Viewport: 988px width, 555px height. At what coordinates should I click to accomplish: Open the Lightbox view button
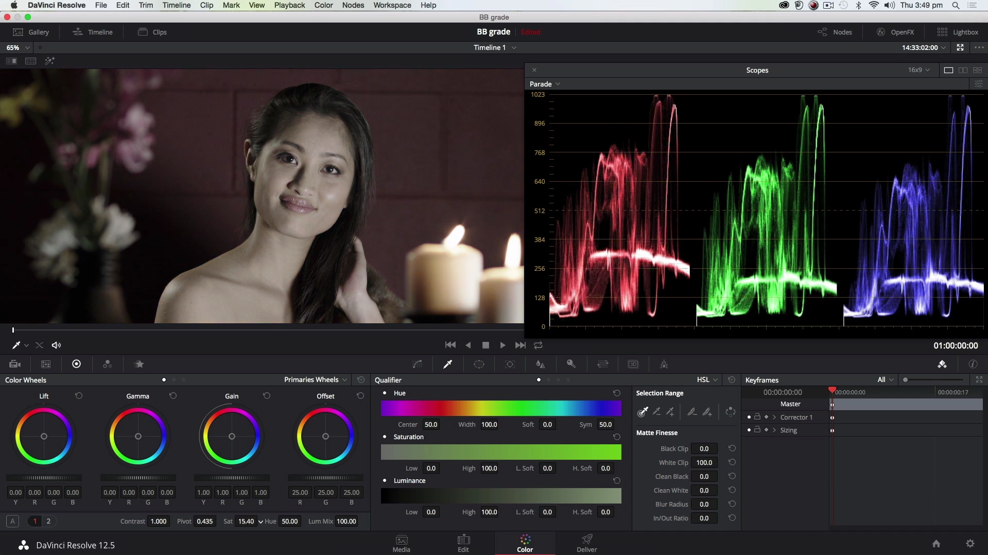tap(958, 32)
